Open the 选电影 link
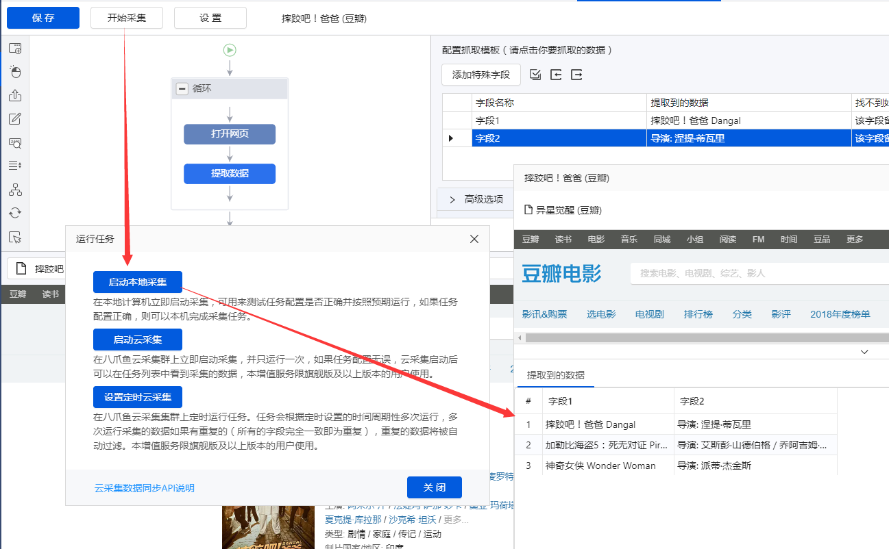Screen dimensions: 889x549 click(x=601, y=314)
